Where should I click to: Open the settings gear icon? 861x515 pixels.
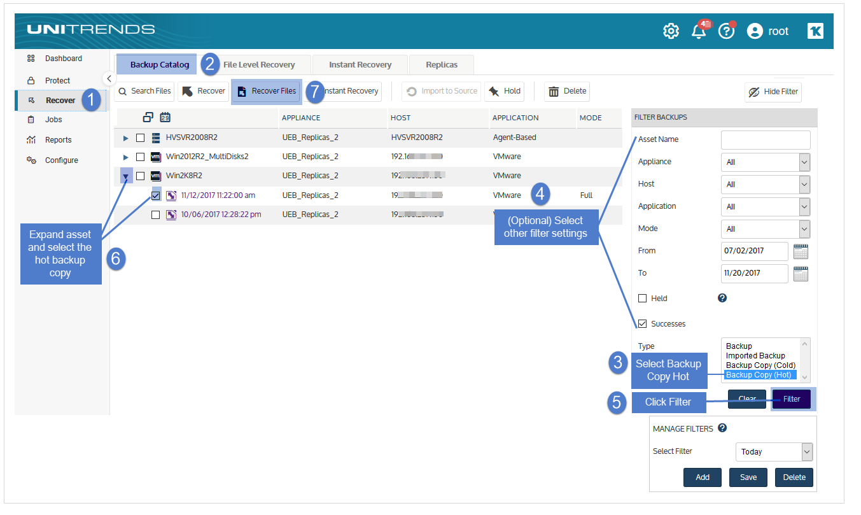[x=671, y=31]
